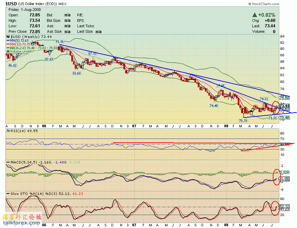Click the High value 73.54
297x228 pixels.
coord(35,20)
